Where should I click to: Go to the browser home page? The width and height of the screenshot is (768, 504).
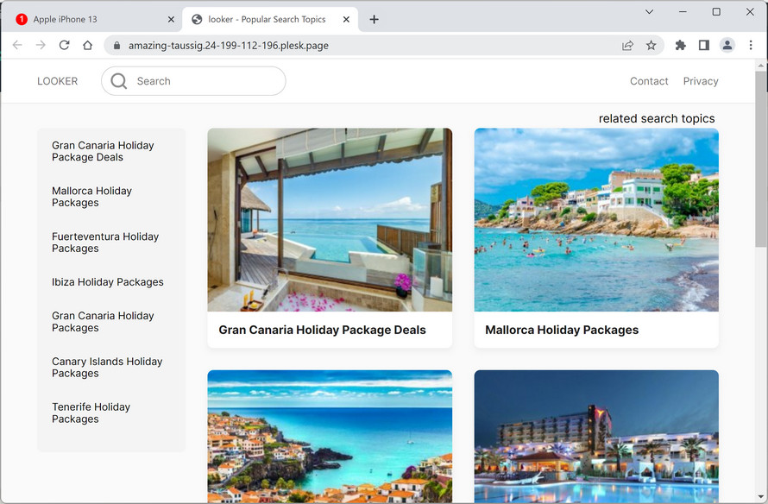tap(88, 45)
